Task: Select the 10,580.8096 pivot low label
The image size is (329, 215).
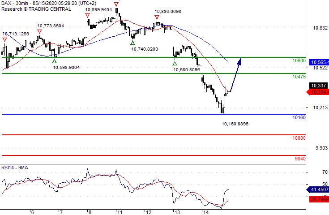Action: click(x=187, y=70)
